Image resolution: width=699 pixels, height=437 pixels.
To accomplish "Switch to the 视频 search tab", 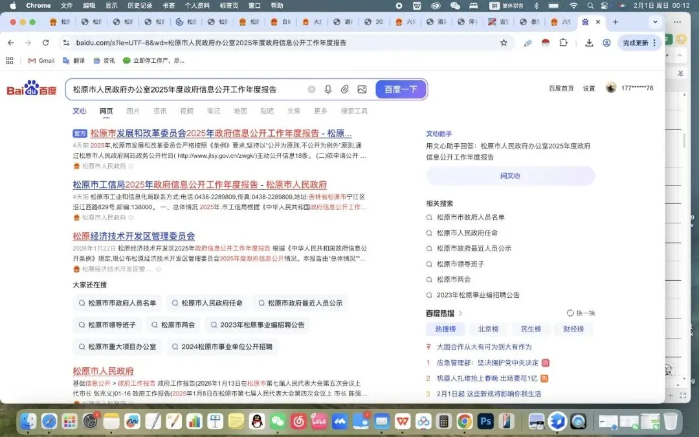I will (x=187, y=111).
